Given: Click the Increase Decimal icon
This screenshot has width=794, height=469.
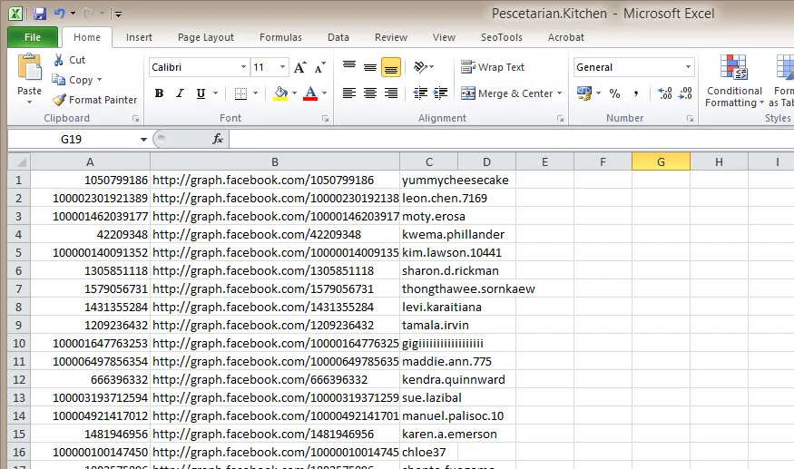Looking at the screenshot, I should click(x=664, y=93).
